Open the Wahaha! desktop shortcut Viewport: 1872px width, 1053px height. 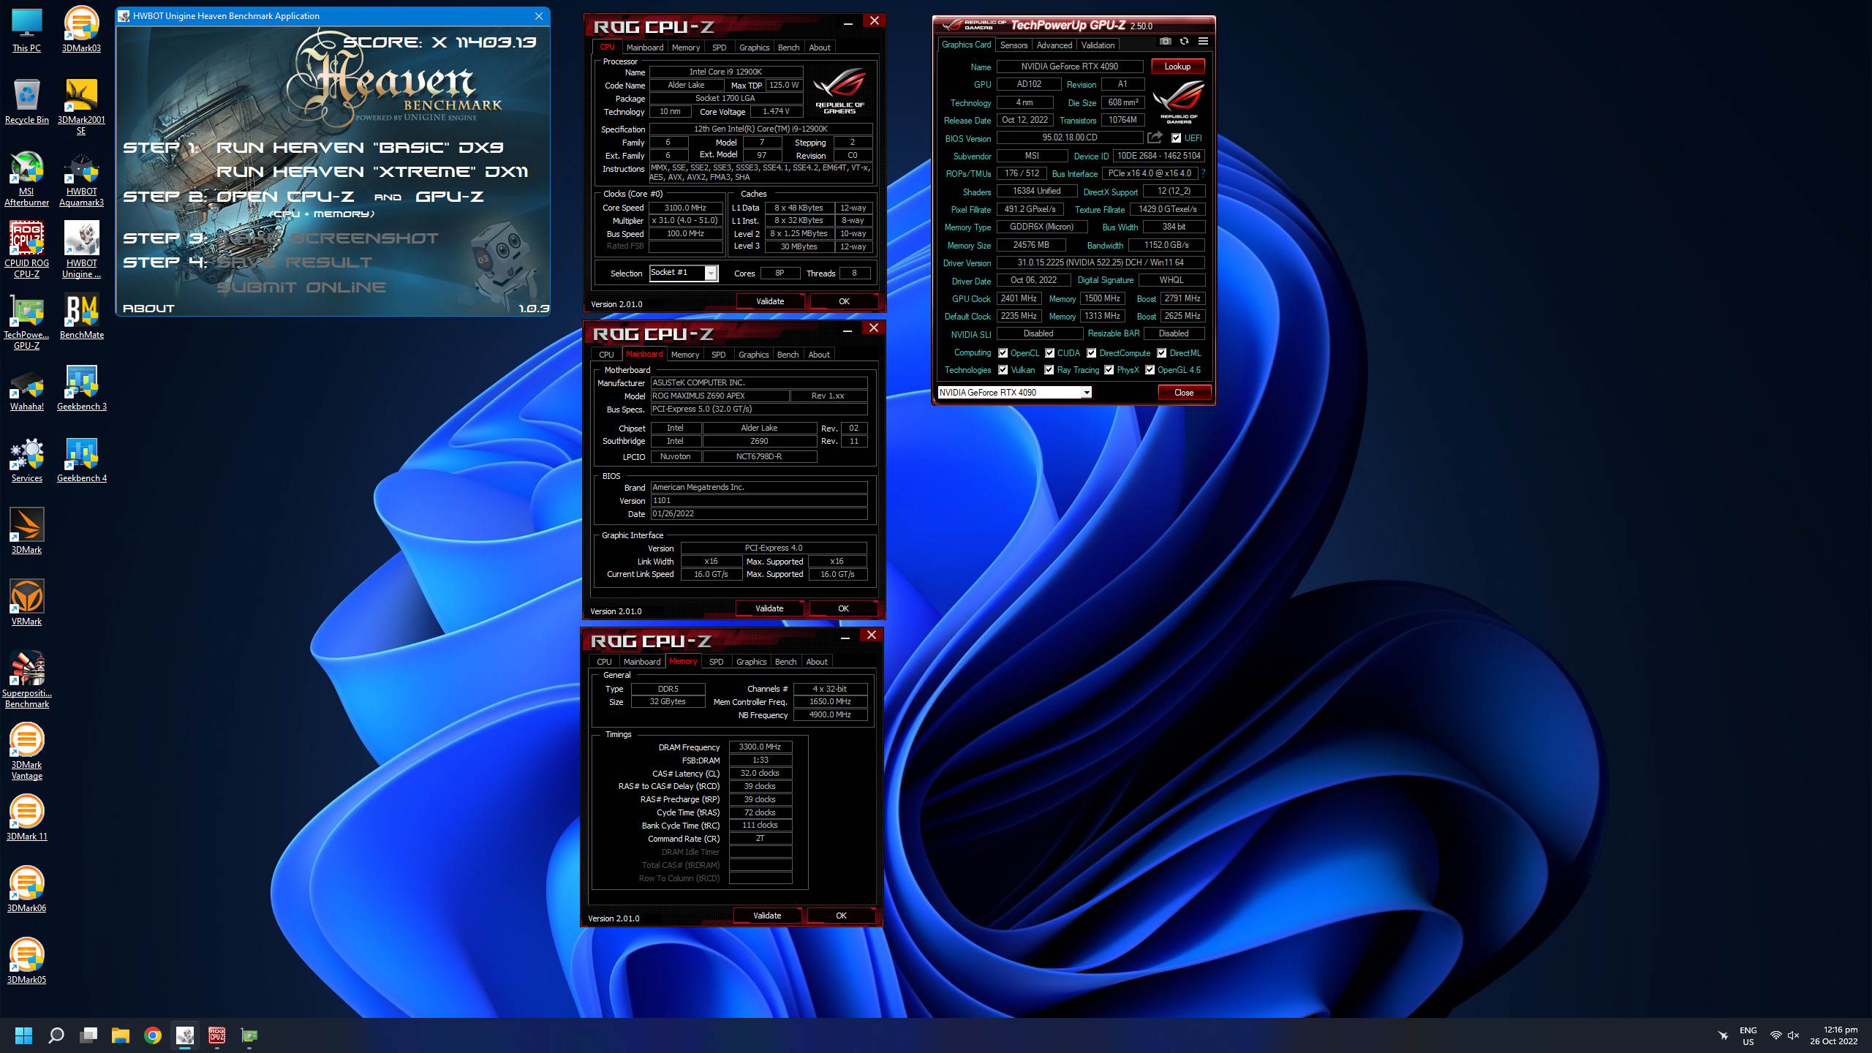pyautogui.click(x=26, y=388)
